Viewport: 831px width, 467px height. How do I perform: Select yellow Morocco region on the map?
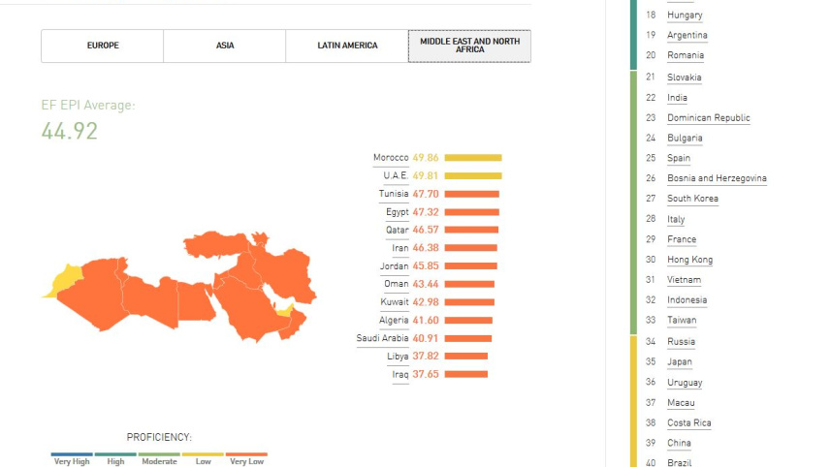[64, 278]
